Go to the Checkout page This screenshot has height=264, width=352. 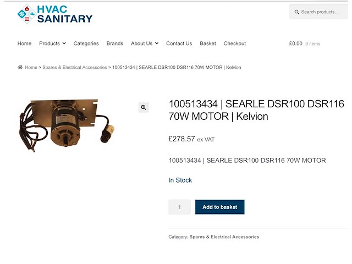[235, 43]
